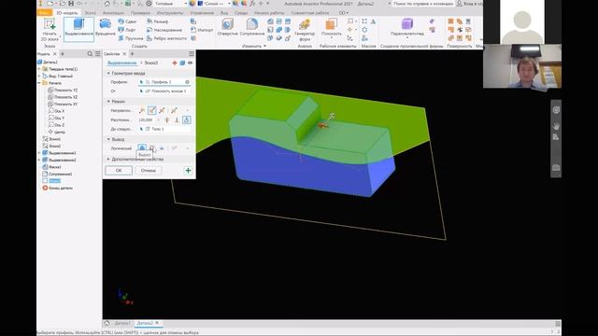Click the Save icon in quick access toolbar
This screenshot has height=336, width=598.
tap(71, 4)
